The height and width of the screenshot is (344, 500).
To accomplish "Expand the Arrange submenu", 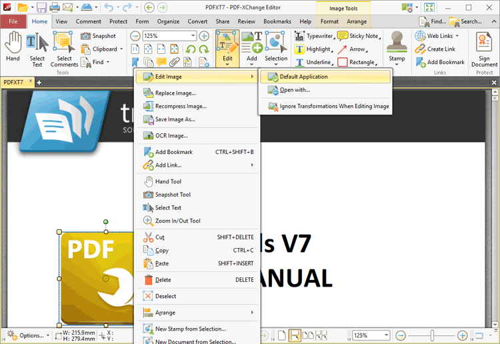I will pos(198,313).
